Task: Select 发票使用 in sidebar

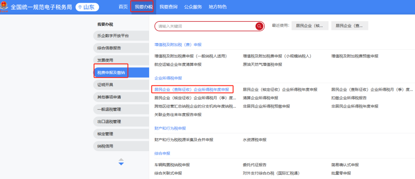Action: tap(121, 60)
